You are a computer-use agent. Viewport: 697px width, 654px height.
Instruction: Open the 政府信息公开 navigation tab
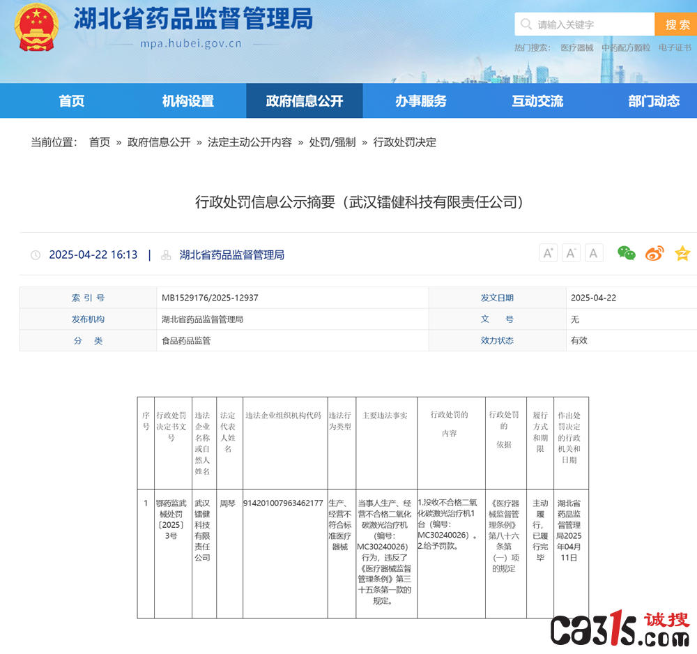tap(305, 101)
